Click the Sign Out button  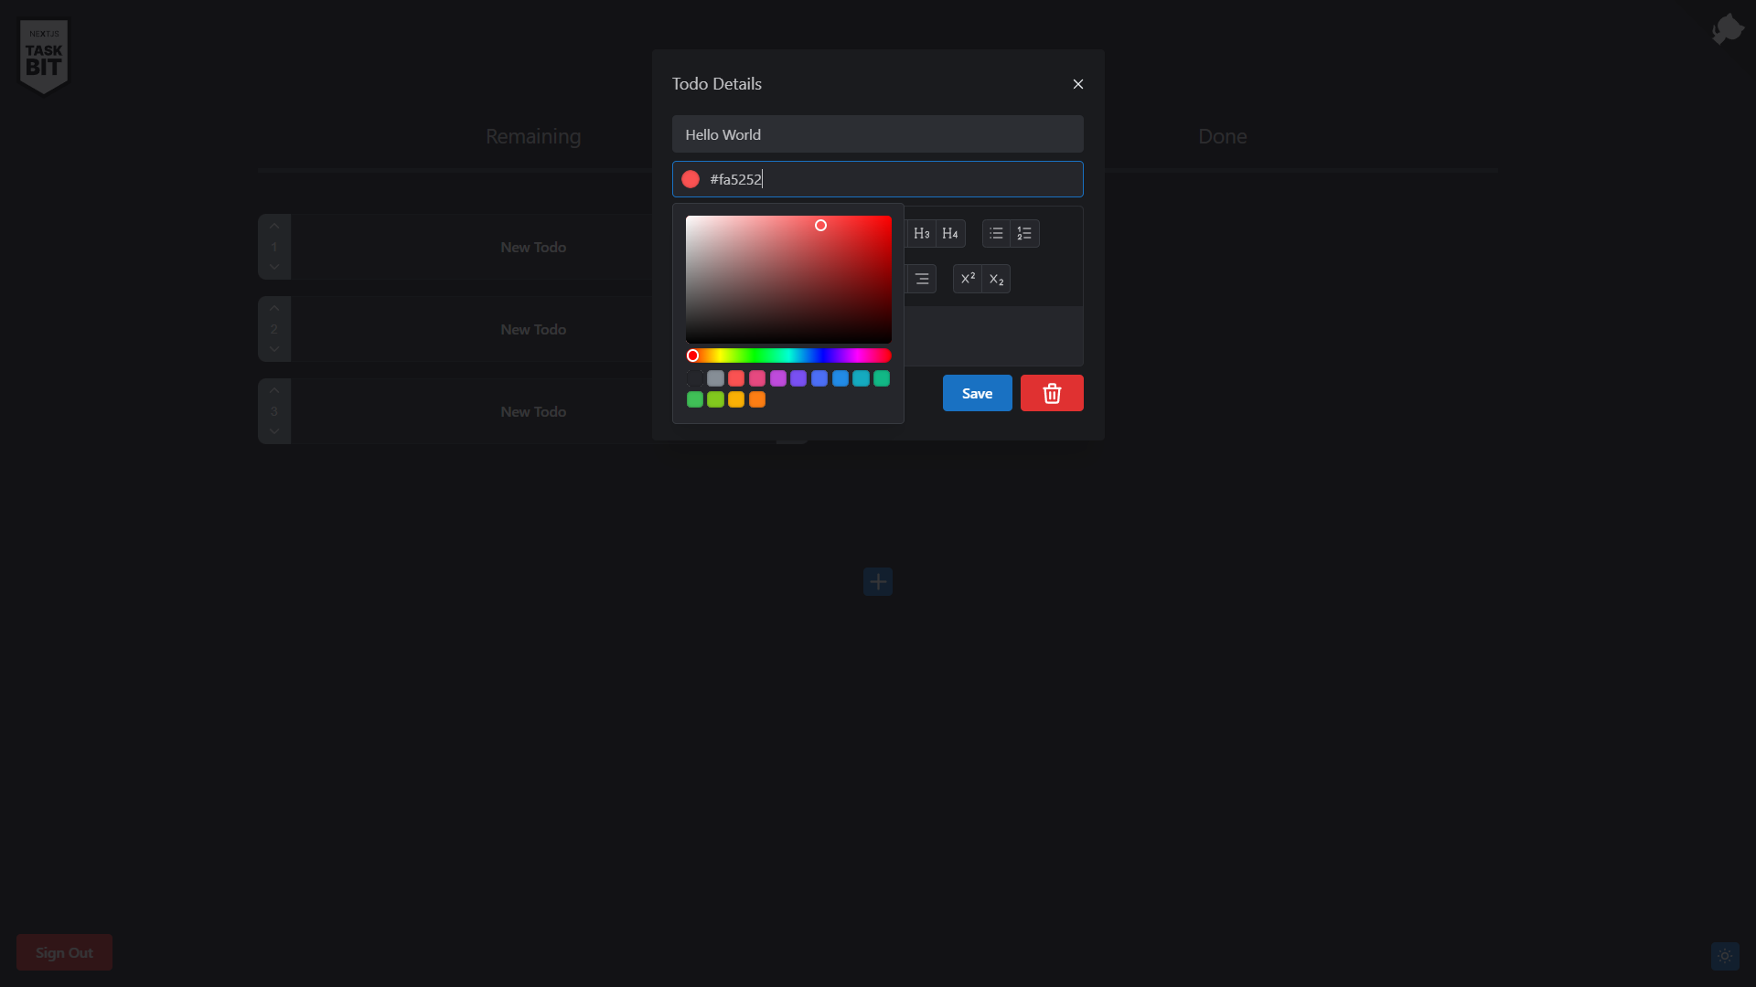click(x=64, y=953)
